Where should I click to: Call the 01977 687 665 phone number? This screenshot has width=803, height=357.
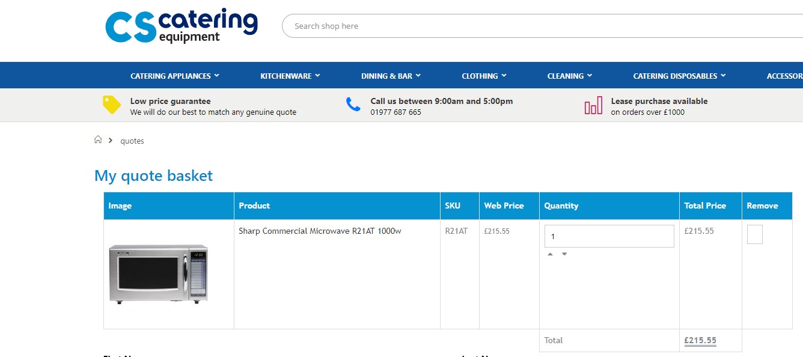click(395, 112)
